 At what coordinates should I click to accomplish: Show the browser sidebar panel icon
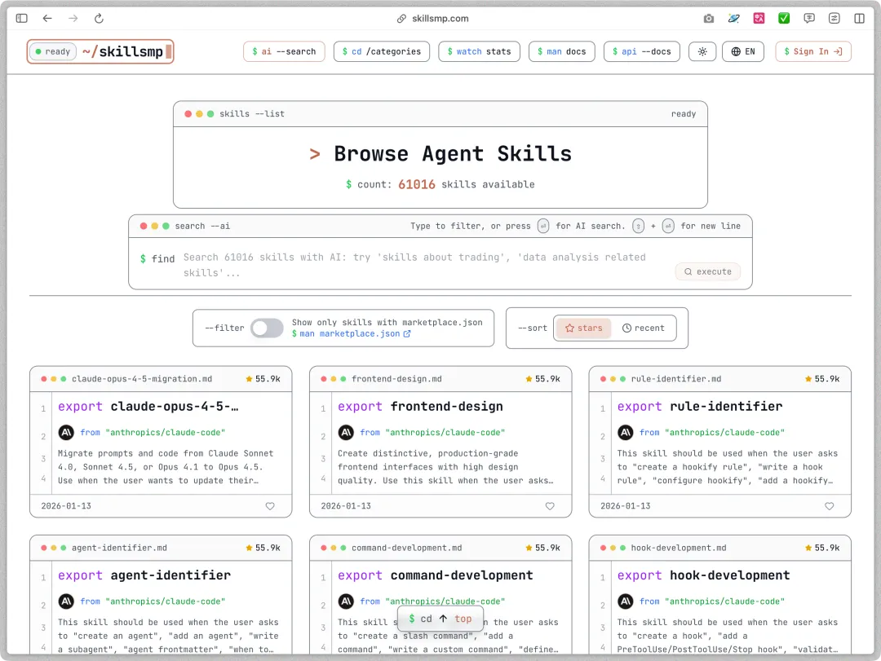click(x=22, y=18)
